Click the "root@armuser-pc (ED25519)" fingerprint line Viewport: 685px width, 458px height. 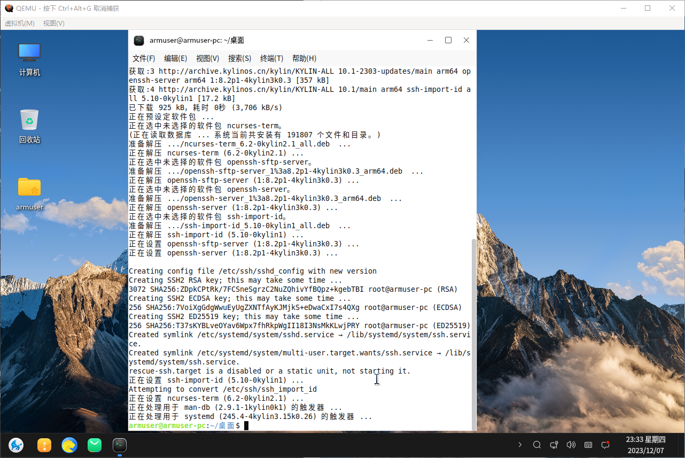[x=300, y=325]
